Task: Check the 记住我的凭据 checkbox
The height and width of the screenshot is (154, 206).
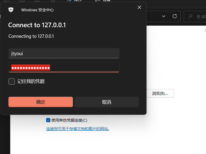Action: pos(12,81)
